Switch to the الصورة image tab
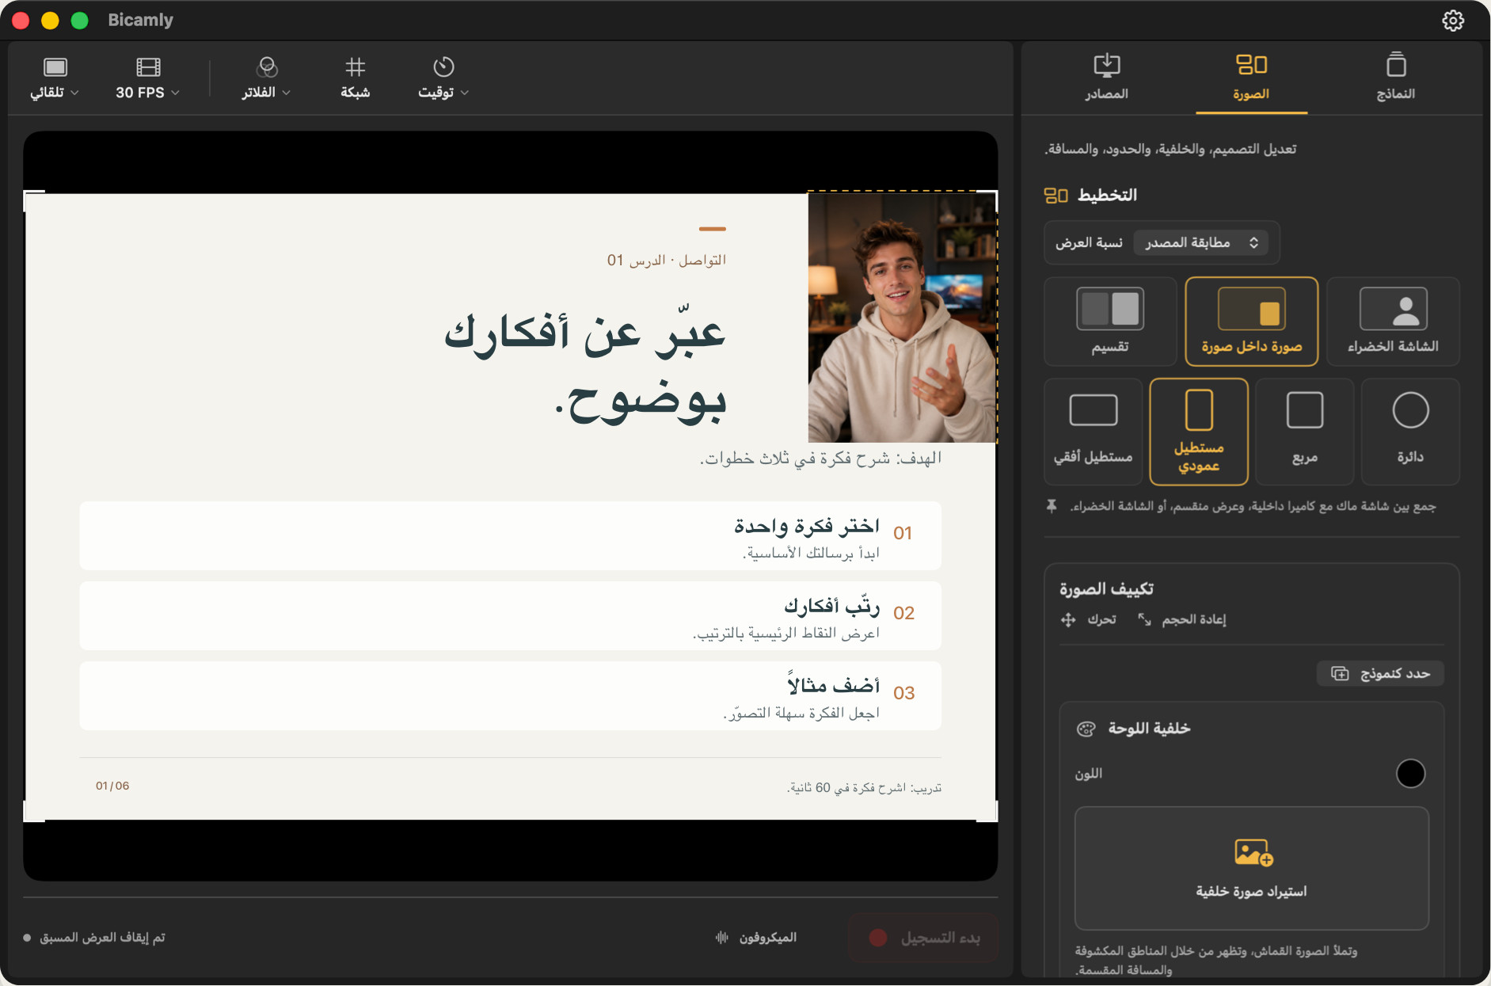The height and width of the screenshot is (986, 1491). click(1251, 78)
